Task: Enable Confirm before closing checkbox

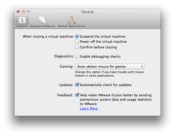Action: 77,47
